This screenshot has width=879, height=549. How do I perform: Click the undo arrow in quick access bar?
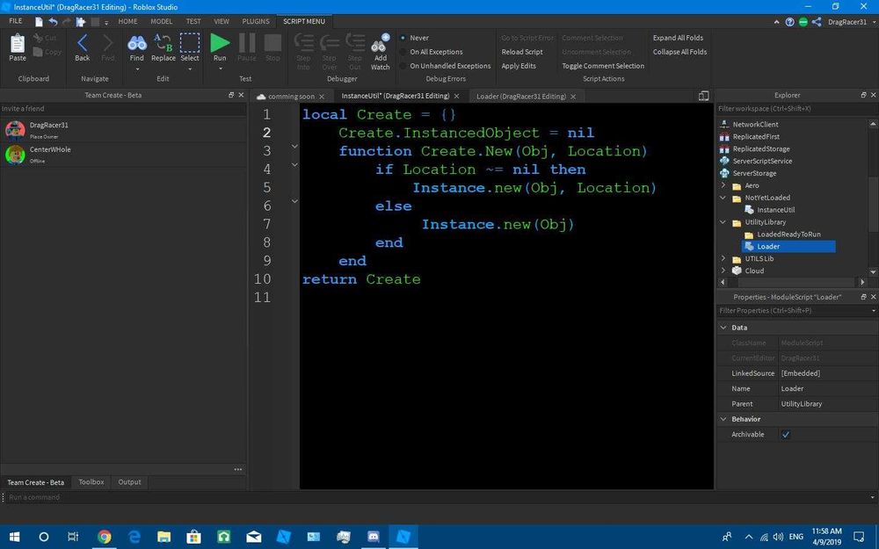click(53, 22)
